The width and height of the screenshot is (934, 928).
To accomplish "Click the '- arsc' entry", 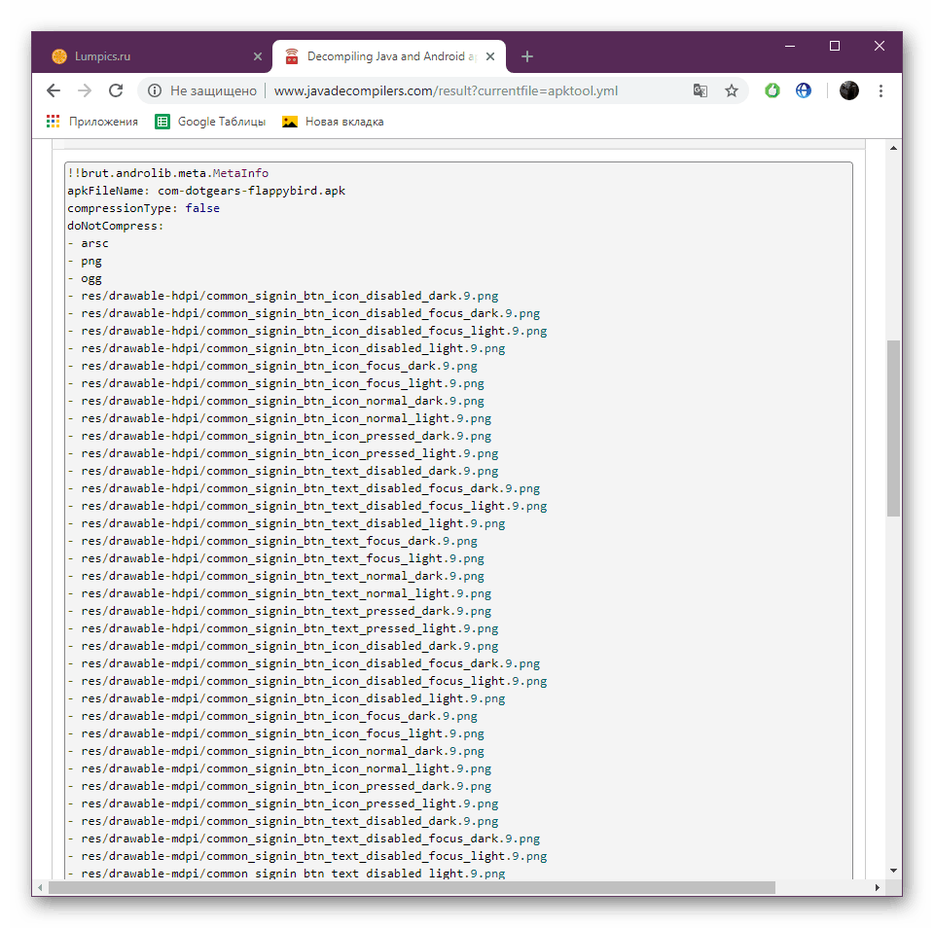I will [88, 243].
